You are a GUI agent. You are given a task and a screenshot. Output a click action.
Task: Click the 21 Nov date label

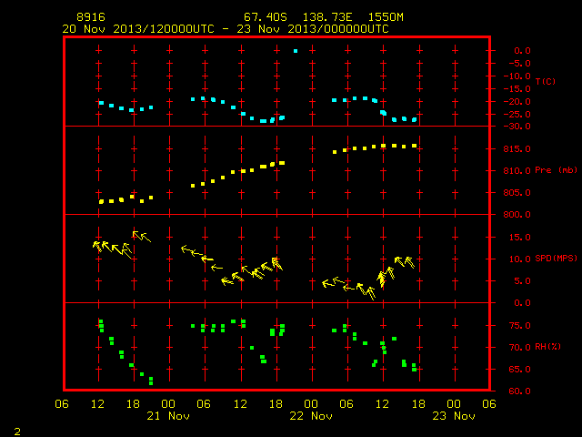[168, 416]
